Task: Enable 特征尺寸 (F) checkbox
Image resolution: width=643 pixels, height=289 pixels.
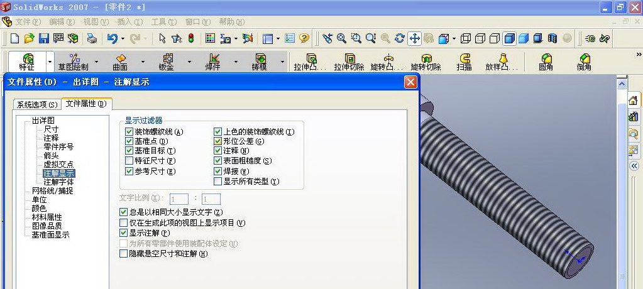Action: (129, 161)
